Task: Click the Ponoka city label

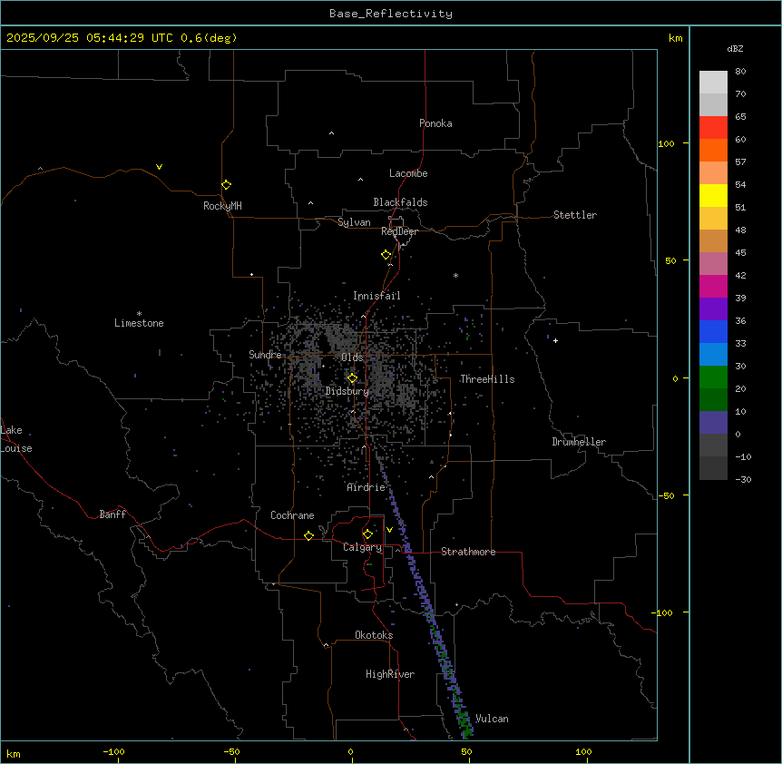Action: (435, 123)
